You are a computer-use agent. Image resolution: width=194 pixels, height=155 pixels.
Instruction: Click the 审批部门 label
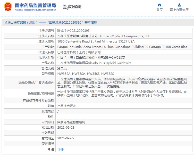click(48, 122)
